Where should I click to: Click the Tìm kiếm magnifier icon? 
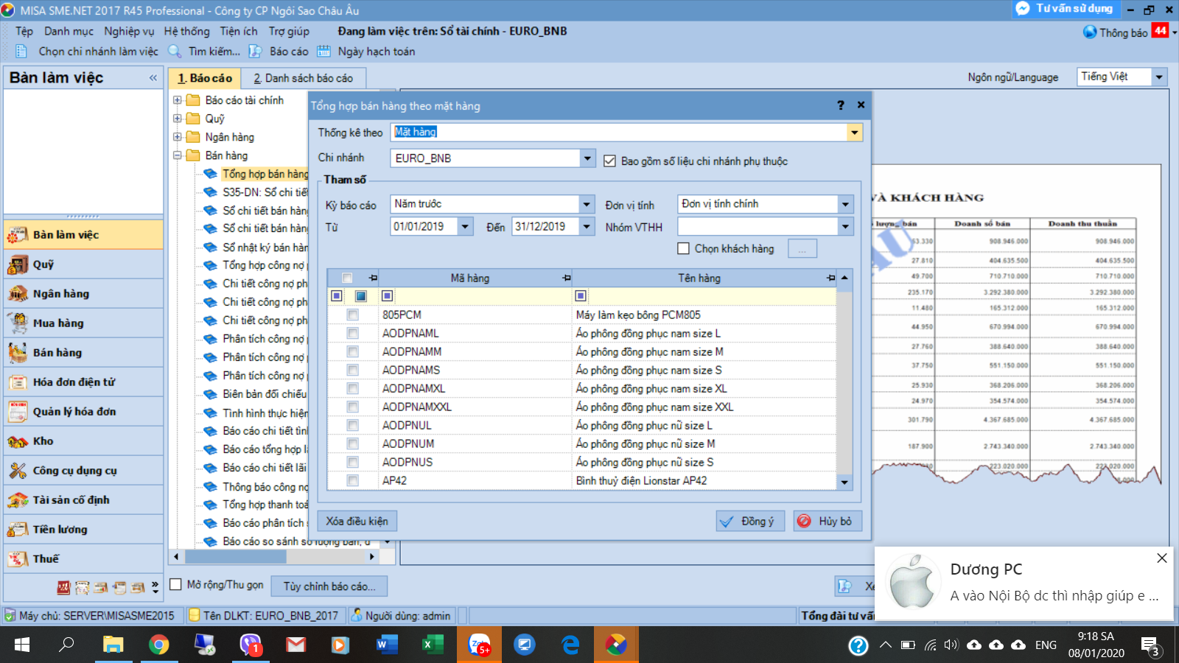pos(175,52)
